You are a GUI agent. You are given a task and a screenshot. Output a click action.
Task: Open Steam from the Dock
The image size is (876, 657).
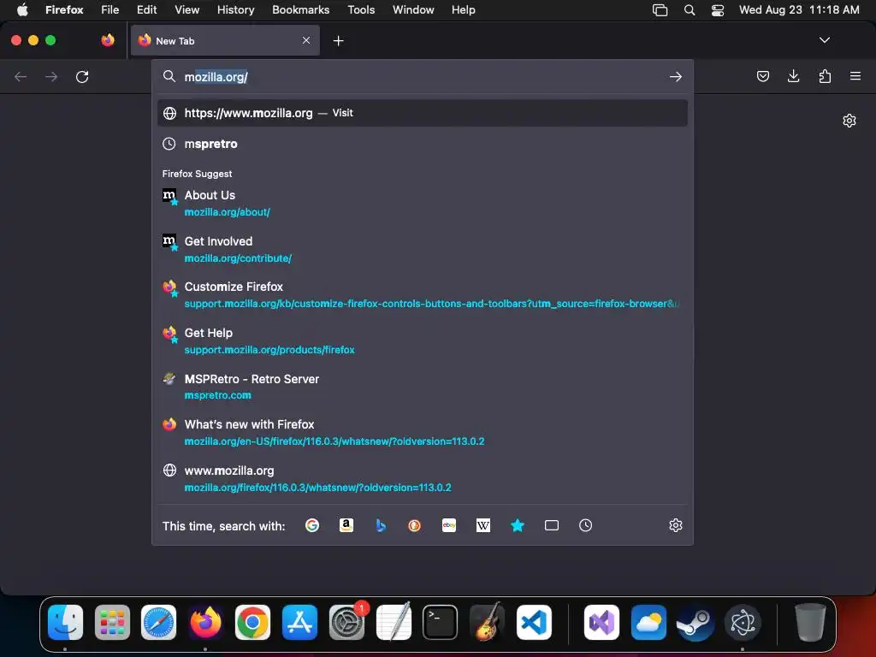point(695,622)
